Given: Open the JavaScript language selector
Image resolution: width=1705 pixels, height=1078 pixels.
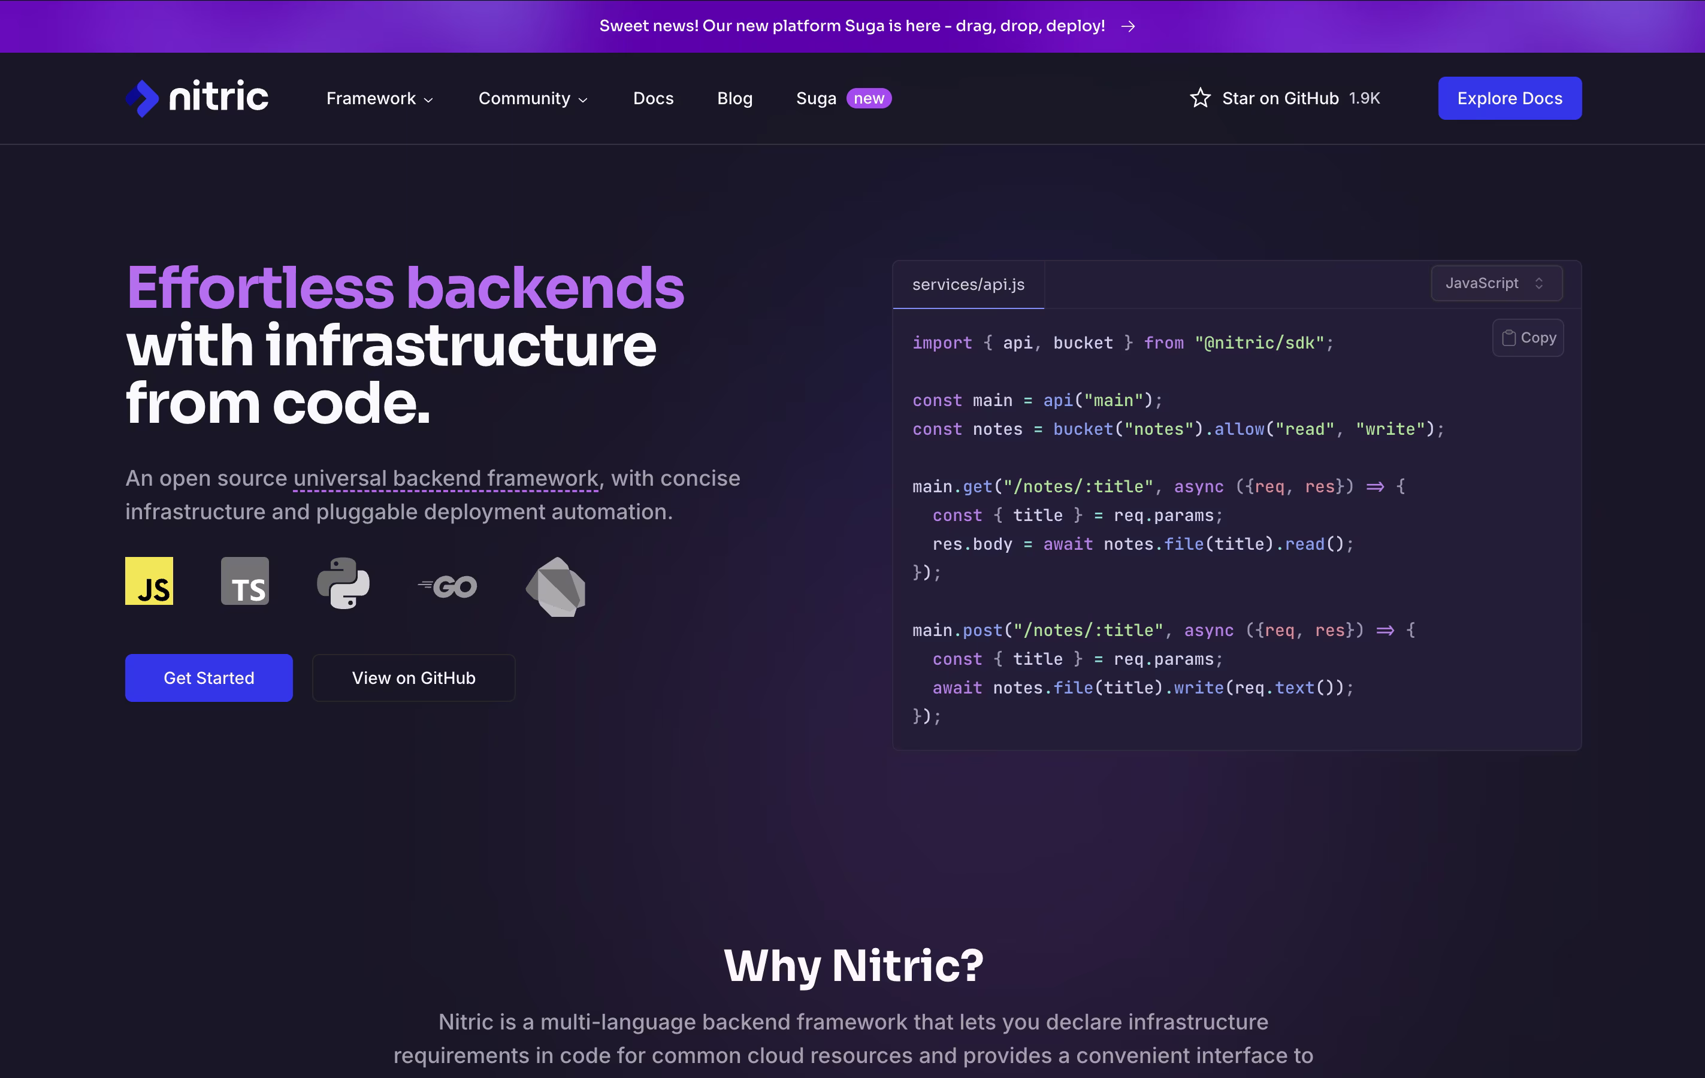Looking at the screenshot, I should pyautogui.click(x=1497, y=283).
